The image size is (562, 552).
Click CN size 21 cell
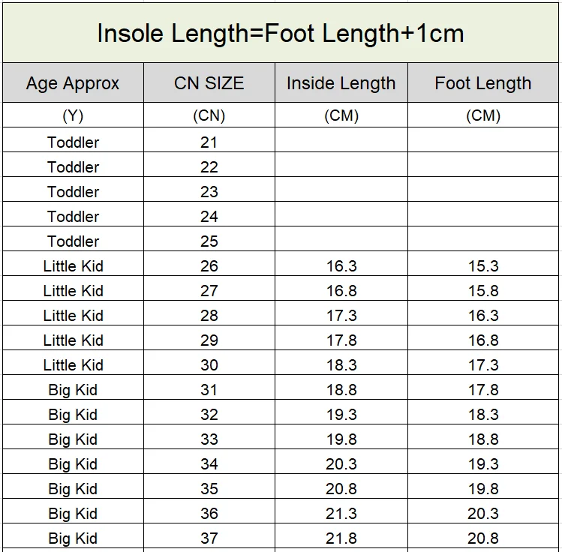coord(209,142)
